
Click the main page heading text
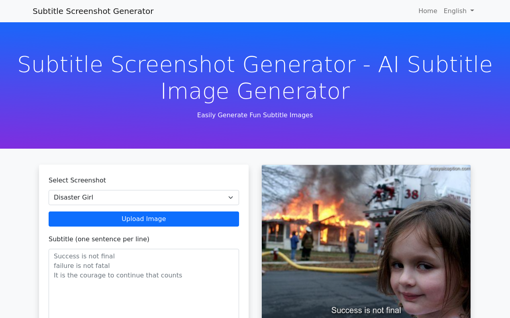(x=255, y=78)
